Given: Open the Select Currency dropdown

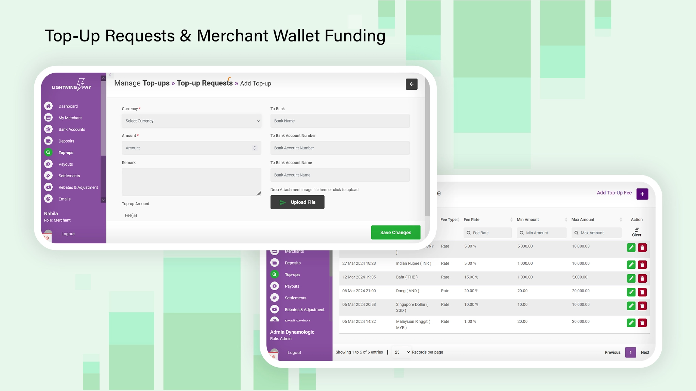Looking at the screenshot, I should pos(191,121).
